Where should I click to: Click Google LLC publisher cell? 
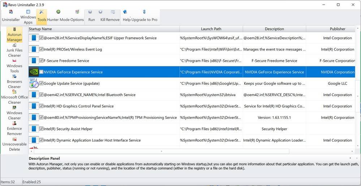(x=338, y=83)
